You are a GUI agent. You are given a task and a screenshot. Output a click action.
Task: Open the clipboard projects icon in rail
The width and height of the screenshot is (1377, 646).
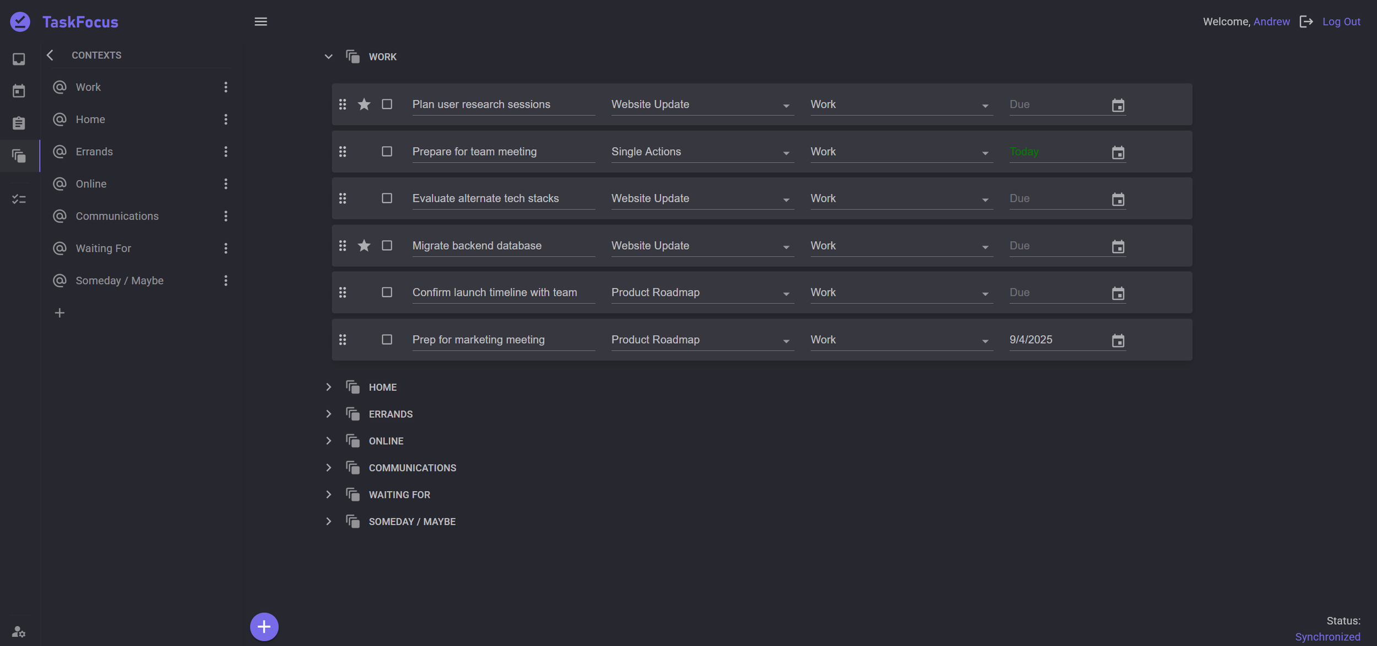19,123
